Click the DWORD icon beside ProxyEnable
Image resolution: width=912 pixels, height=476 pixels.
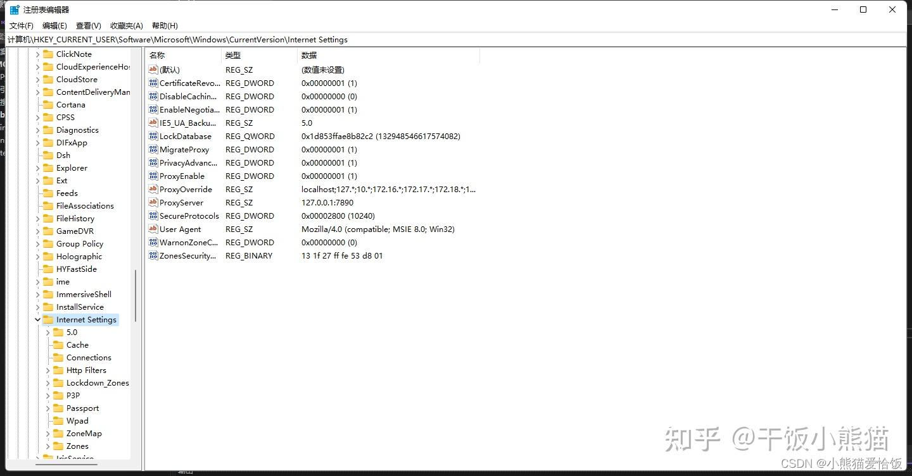tap(152, 176)
